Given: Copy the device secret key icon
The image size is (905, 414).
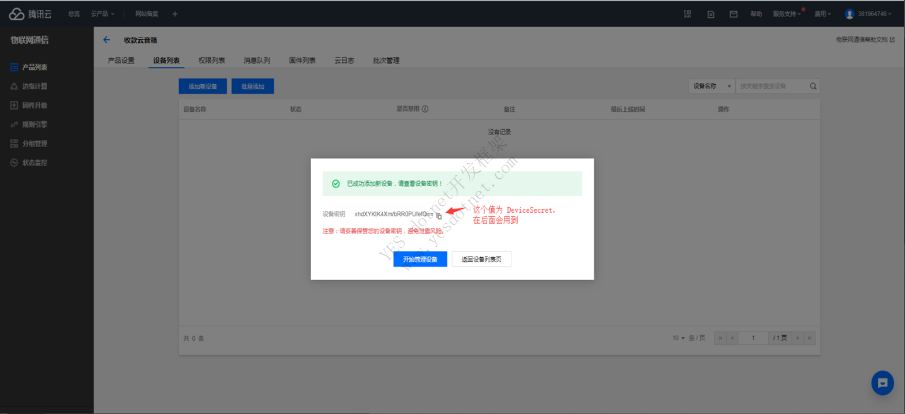Looking at the screenshot, I should (x=439, y=216).
